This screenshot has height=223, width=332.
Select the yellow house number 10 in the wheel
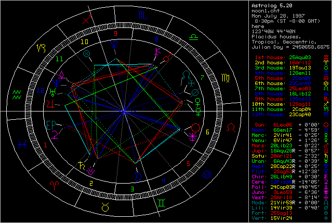(x=84, y=41)
